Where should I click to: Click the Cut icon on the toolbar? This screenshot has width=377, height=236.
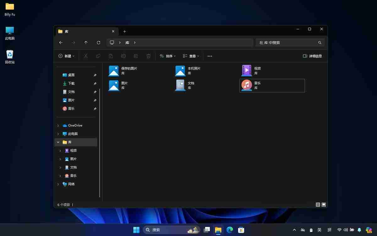(x=85, y=56)
